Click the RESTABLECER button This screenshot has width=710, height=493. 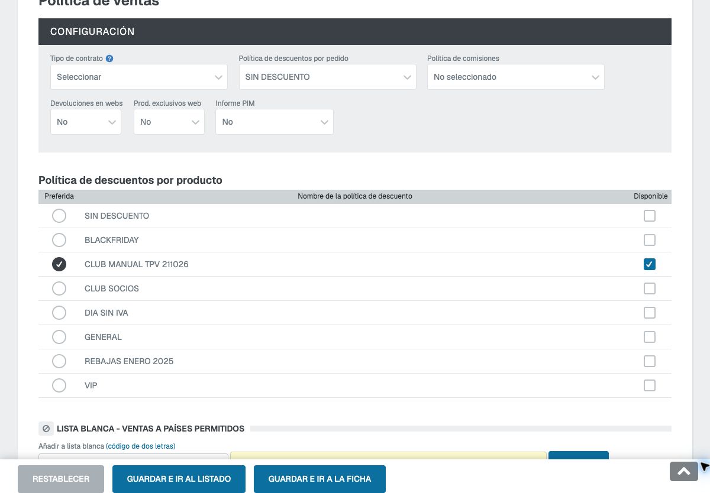(x=61, y=479)
